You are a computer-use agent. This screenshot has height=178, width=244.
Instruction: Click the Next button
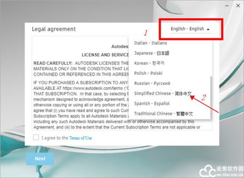(40, 158)
